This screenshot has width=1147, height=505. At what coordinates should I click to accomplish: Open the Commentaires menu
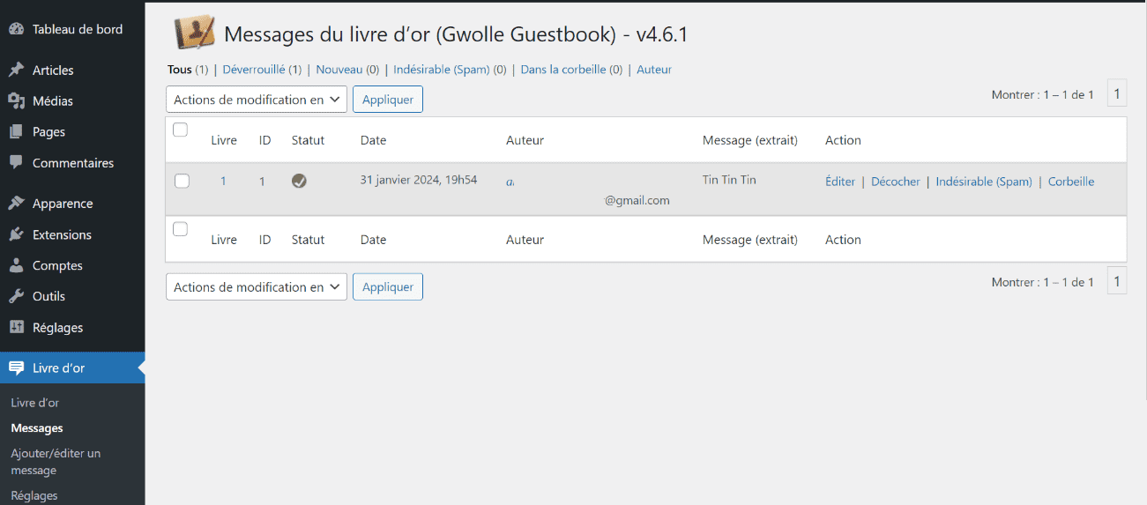point(72,163)
